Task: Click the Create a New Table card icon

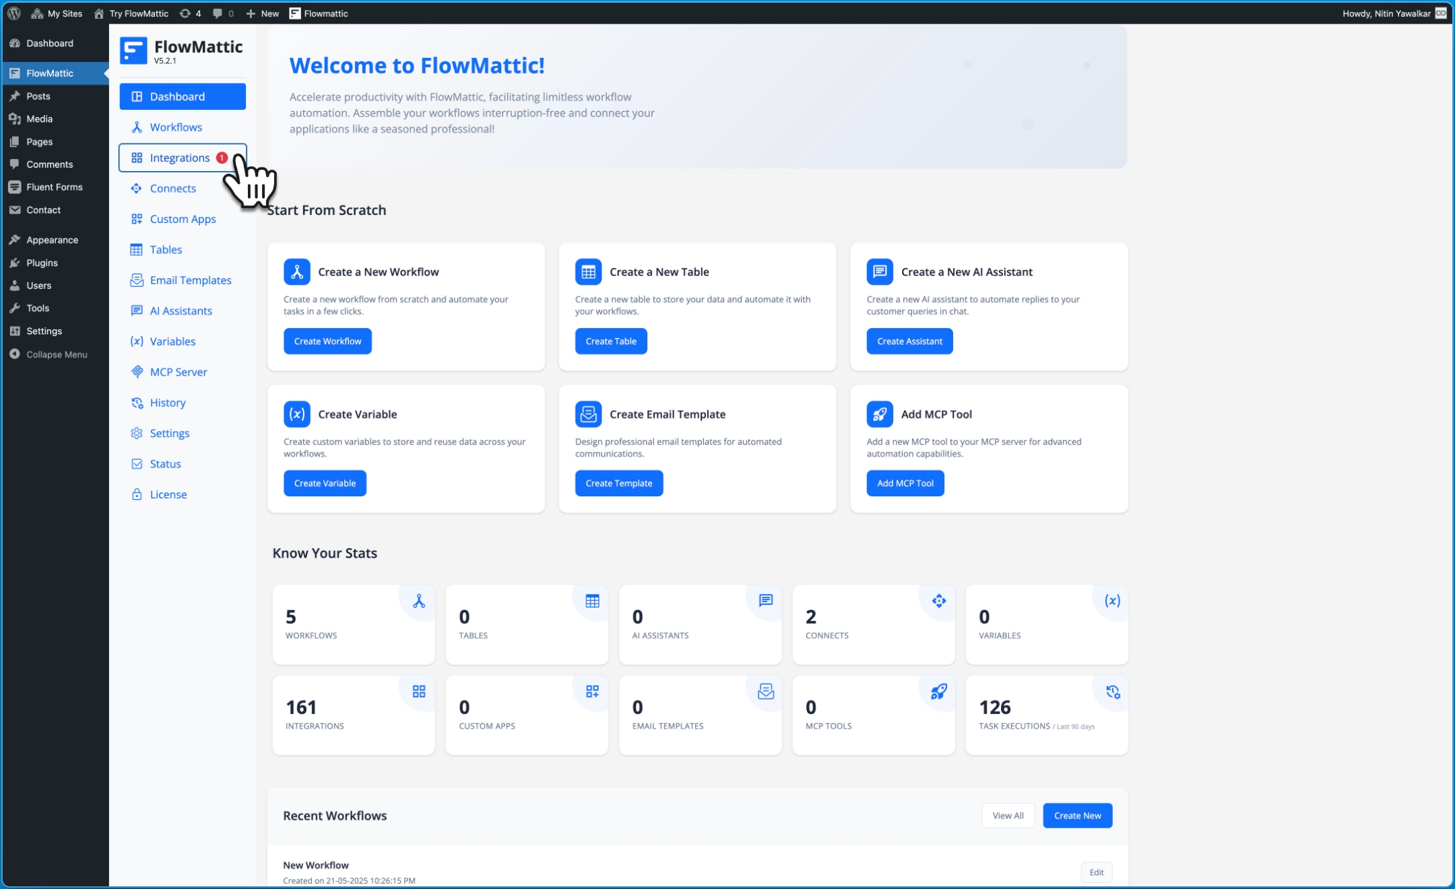Action: 588,271
